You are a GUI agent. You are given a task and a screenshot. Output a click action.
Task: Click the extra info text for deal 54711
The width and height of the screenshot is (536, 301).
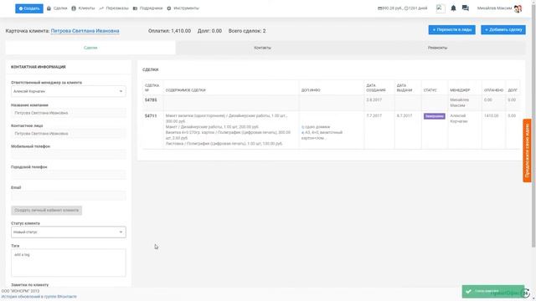(x=322, y=132)
